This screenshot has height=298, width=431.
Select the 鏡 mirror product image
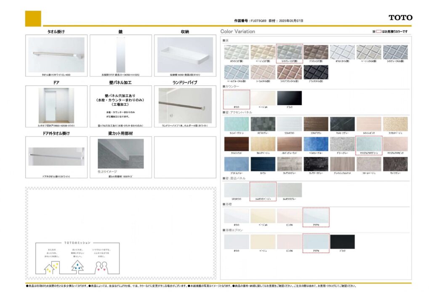coord(120,55)
